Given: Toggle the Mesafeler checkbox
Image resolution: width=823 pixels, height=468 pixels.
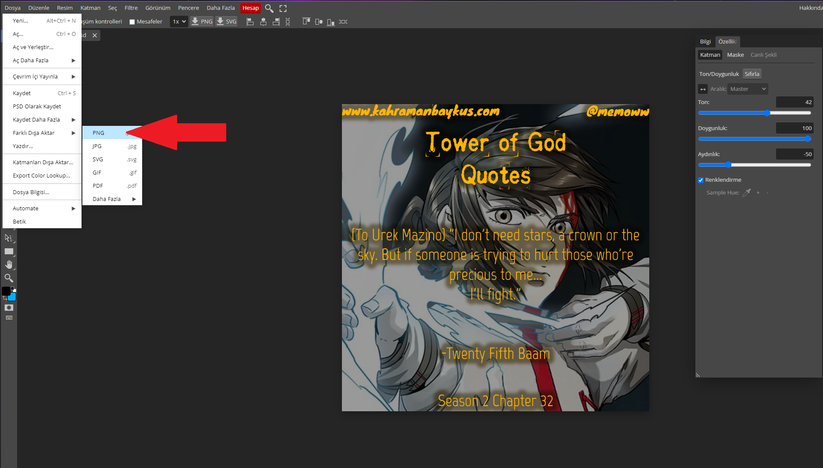Looking at the screenshot, I should (x=132, y=22).
